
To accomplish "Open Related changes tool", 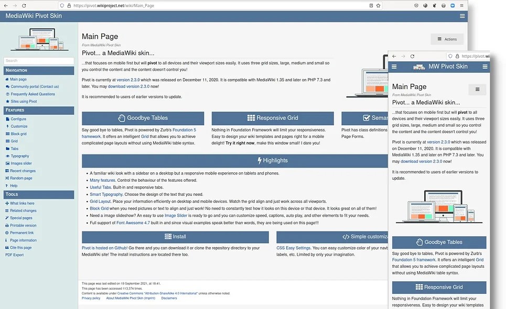I will pyautogui.click(x=23, y=211).
